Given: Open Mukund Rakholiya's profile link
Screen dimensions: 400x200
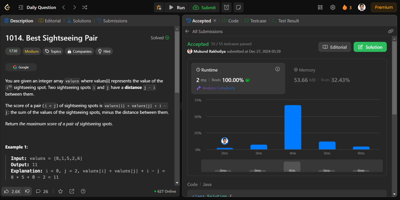Looking at the screenshot, I should click(x=210, y=51).
